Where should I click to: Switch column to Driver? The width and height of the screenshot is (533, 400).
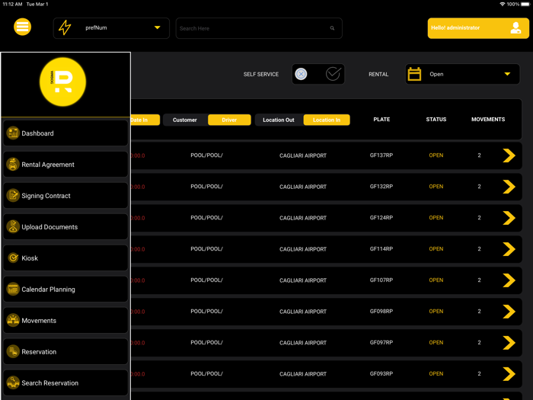[229, 120]
